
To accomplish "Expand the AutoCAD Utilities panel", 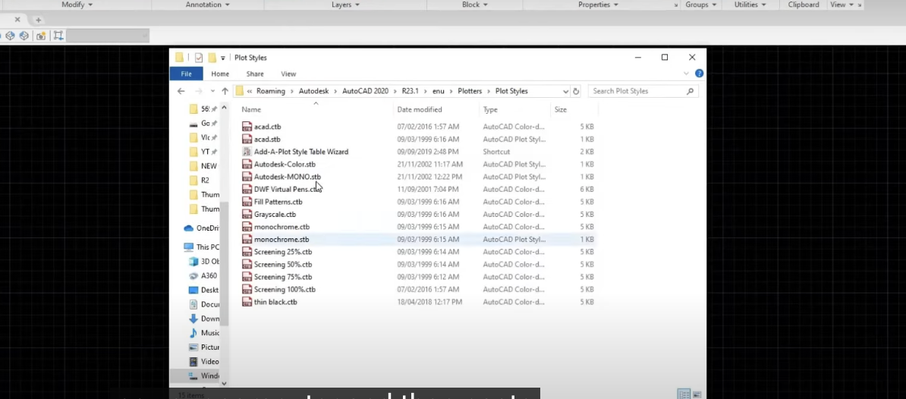I will point(750,5).
